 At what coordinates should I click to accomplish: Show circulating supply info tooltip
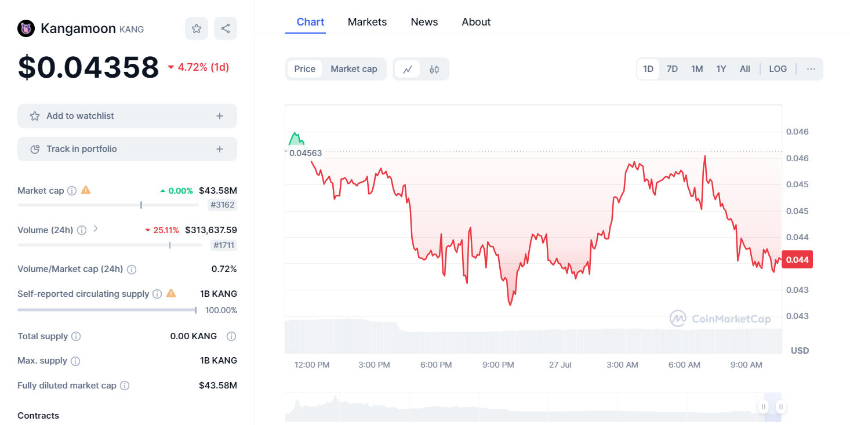tap(157, 294)
